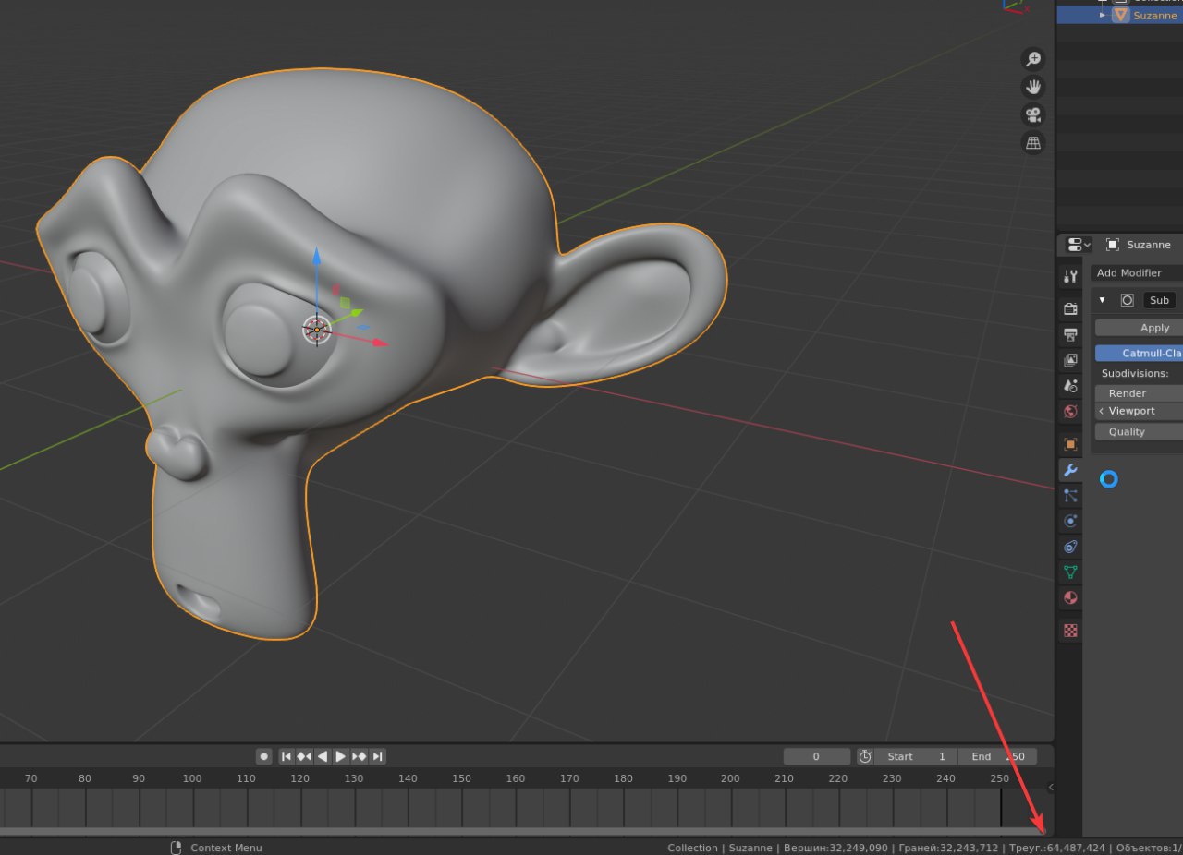Open the Object Data mesh tab

click(x=1070, y=572)
